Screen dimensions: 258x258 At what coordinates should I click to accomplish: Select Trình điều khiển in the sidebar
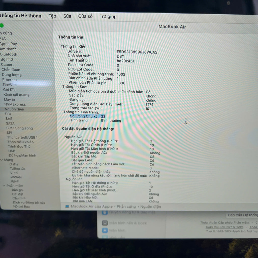(x=21, y=142)
